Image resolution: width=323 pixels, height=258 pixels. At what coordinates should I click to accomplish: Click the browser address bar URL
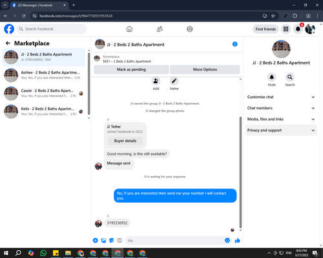click(x=76, y=16)
